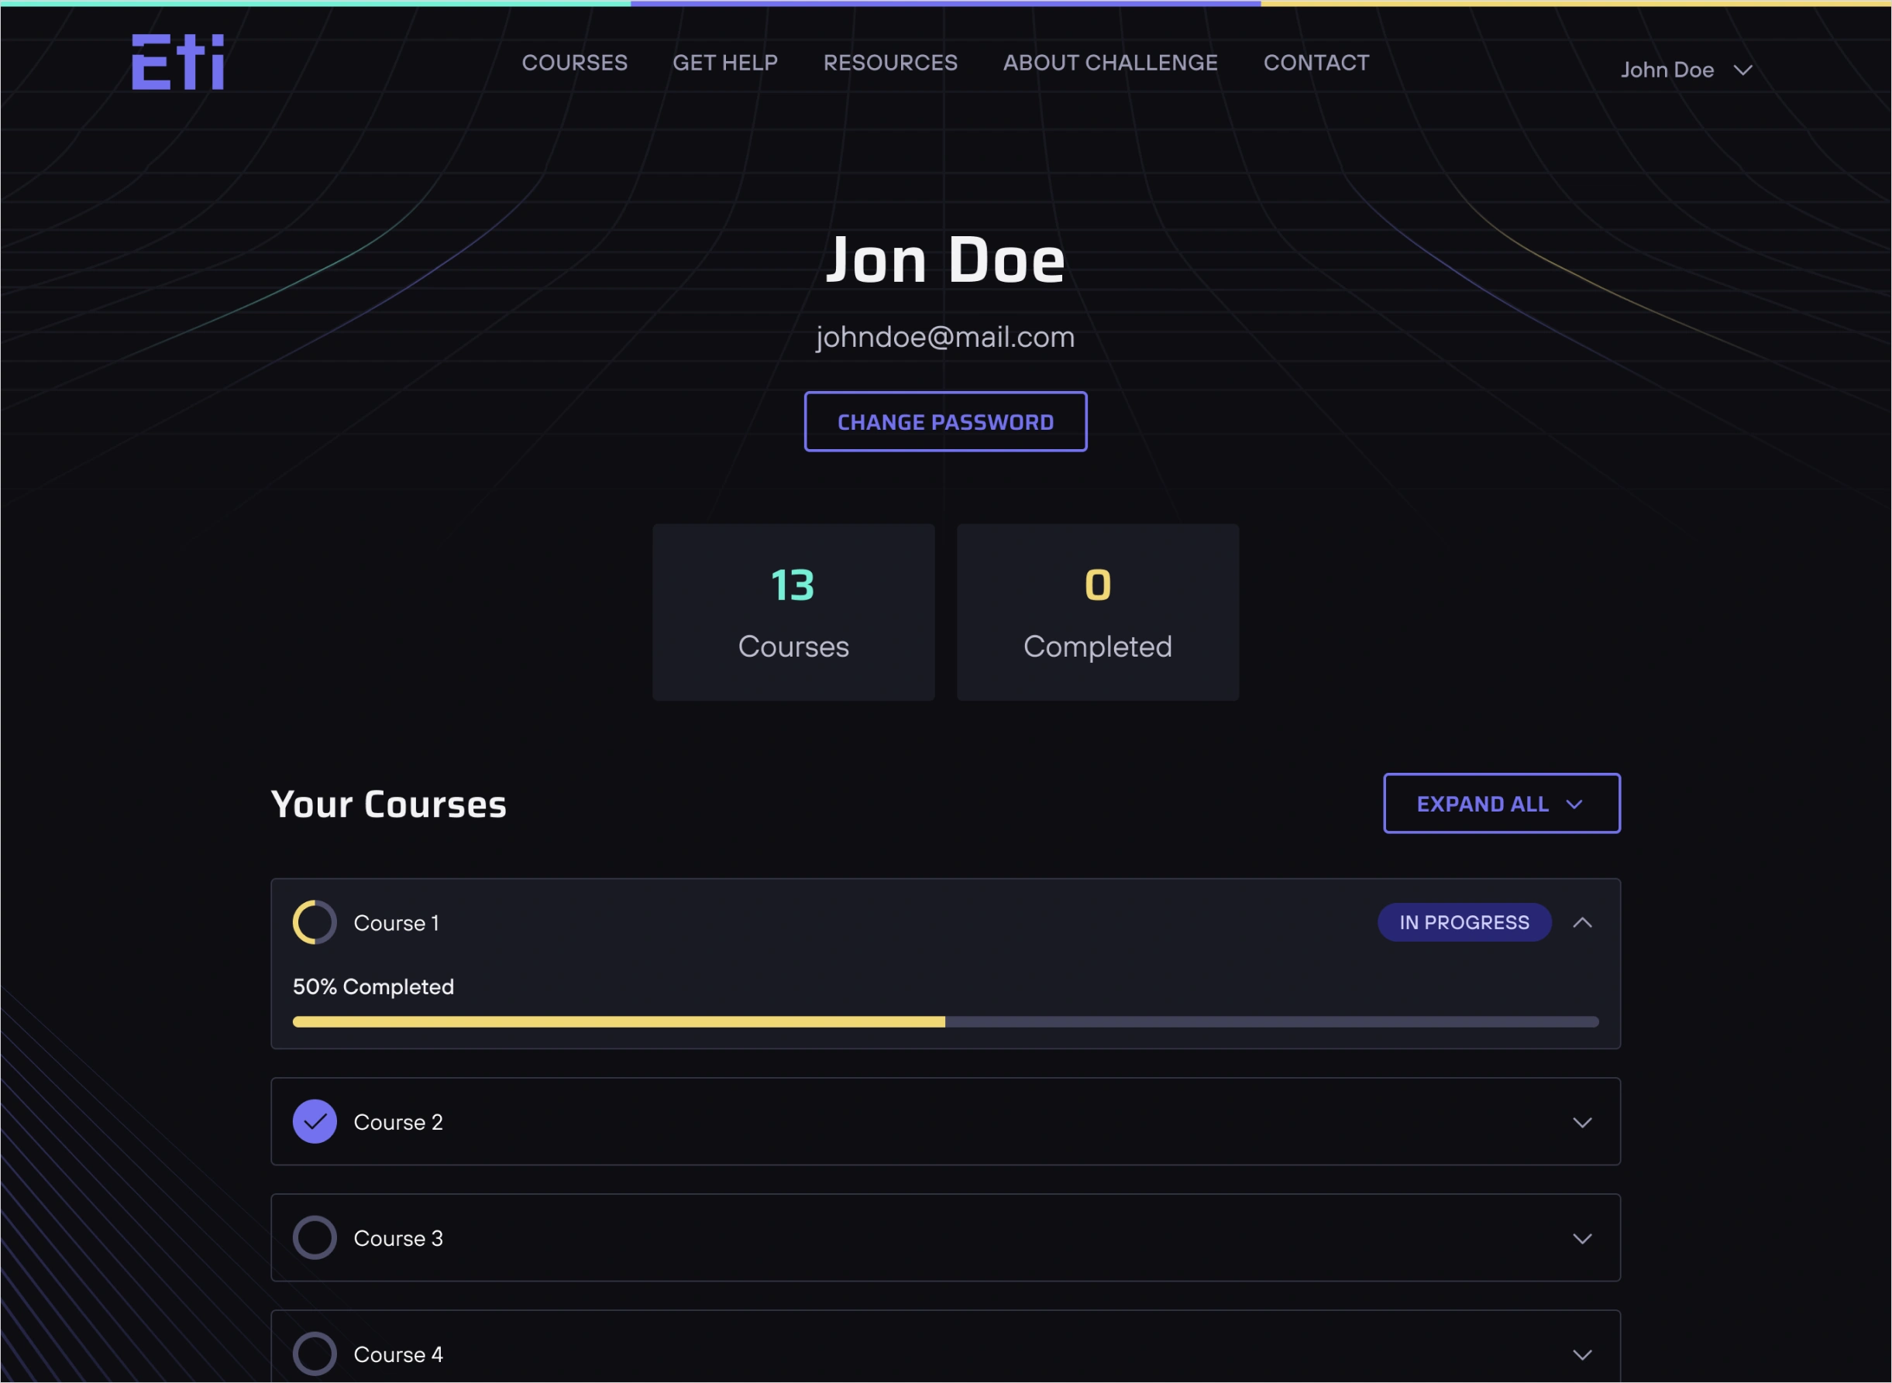Screen dimensions: 1892x1383
Task: Click the Course 4 empty status circle
Action: pos(314,1354)
